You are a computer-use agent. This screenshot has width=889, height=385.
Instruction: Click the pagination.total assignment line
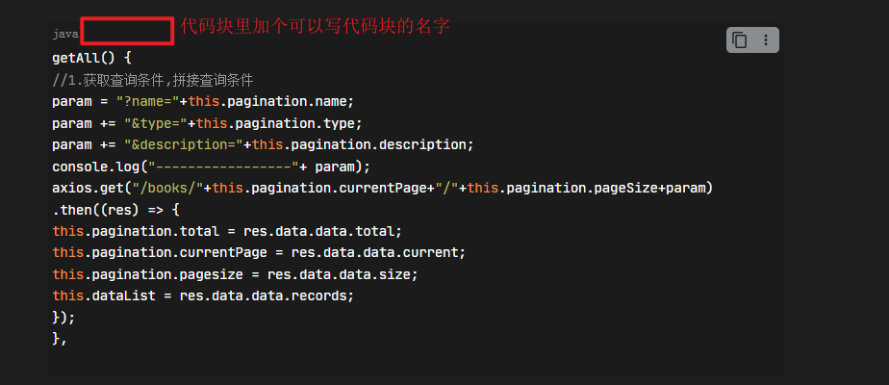(227, 230)
